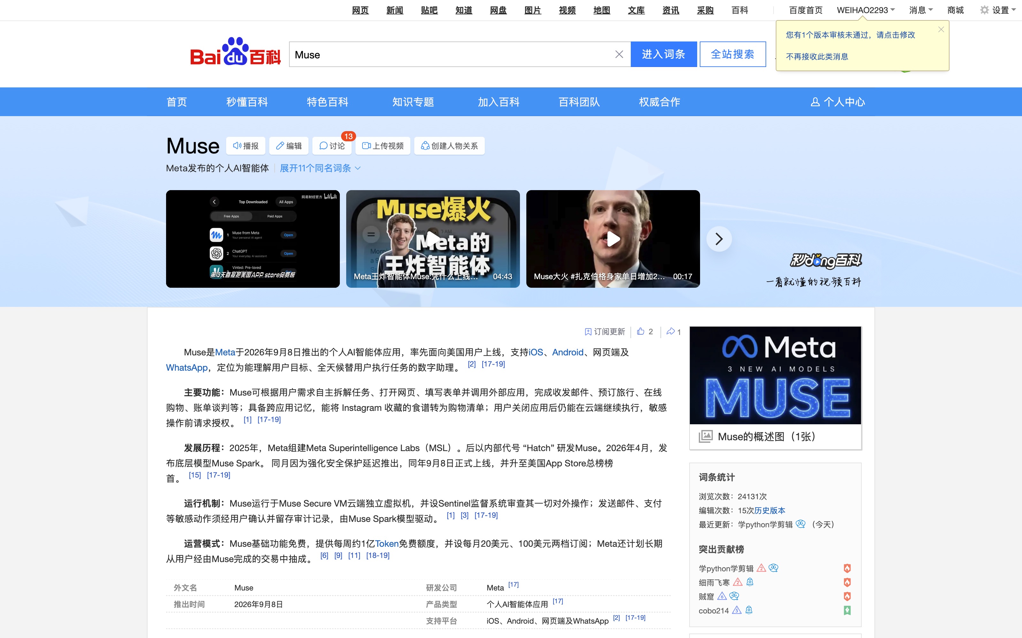Viewport: 1022px width, 638px height.
Task: Click the 进入词条 button
Action: (663, 54)
